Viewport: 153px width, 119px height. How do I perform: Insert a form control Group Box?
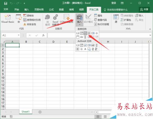click(x=78, y=37)
